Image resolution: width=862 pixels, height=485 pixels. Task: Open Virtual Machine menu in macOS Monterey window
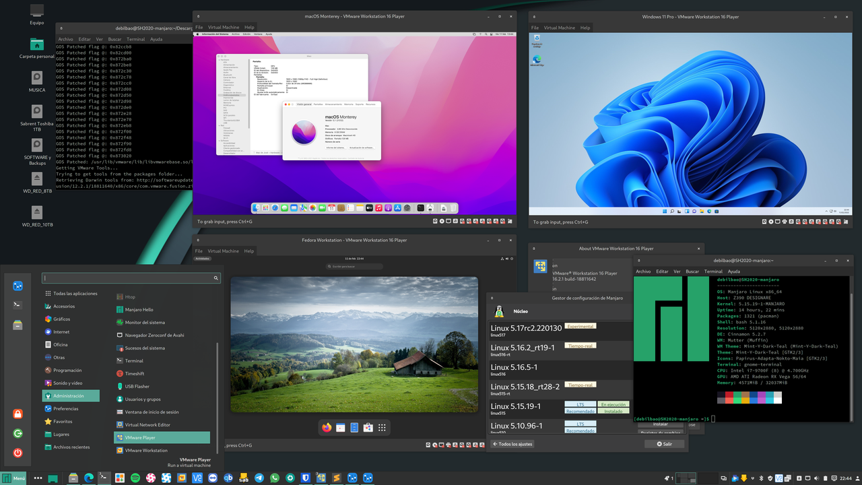223,28
